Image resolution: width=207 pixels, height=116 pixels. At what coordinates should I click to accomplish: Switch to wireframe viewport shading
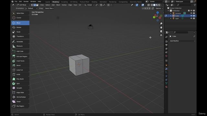(x=152, y=5)
